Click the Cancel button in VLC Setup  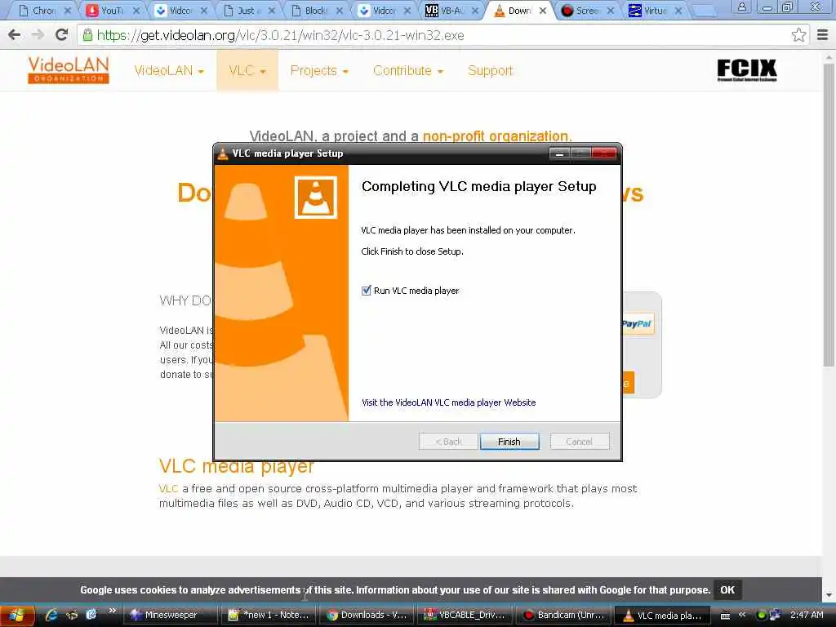579,442
